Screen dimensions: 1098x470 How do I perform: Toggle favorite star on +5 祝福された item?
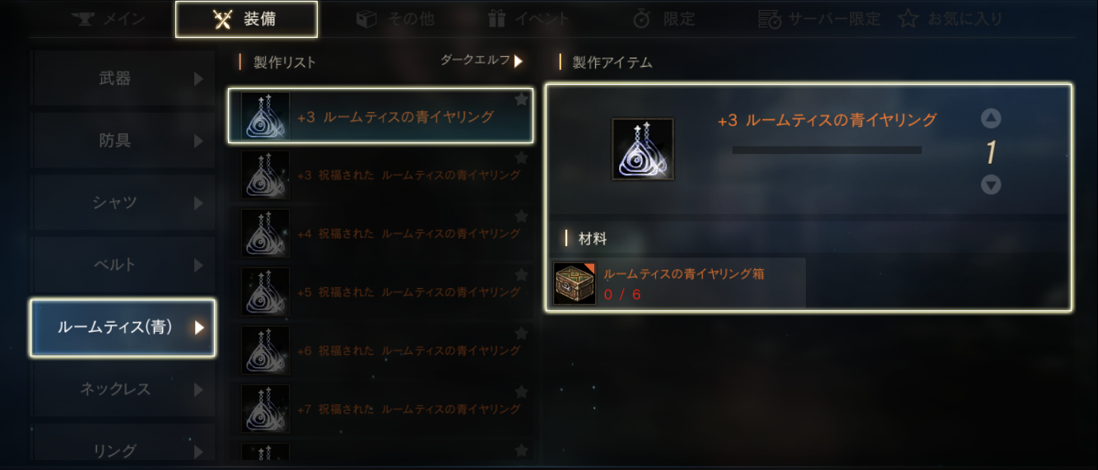point(521,275)
